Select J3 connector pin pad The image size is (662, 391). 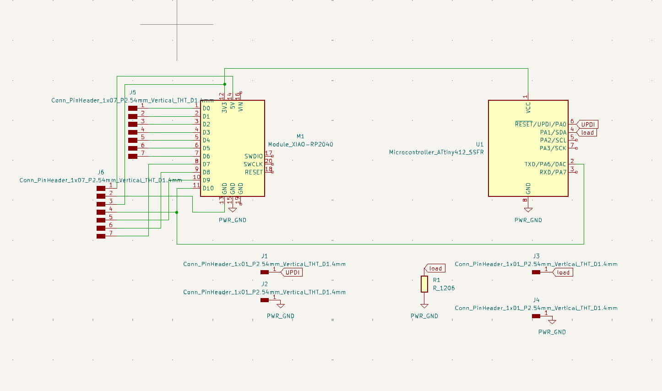536,272
